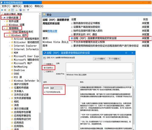Screen dimensions: 152x130
Task: Expand the 软件设置 tree node
Action: pos(5,21)
